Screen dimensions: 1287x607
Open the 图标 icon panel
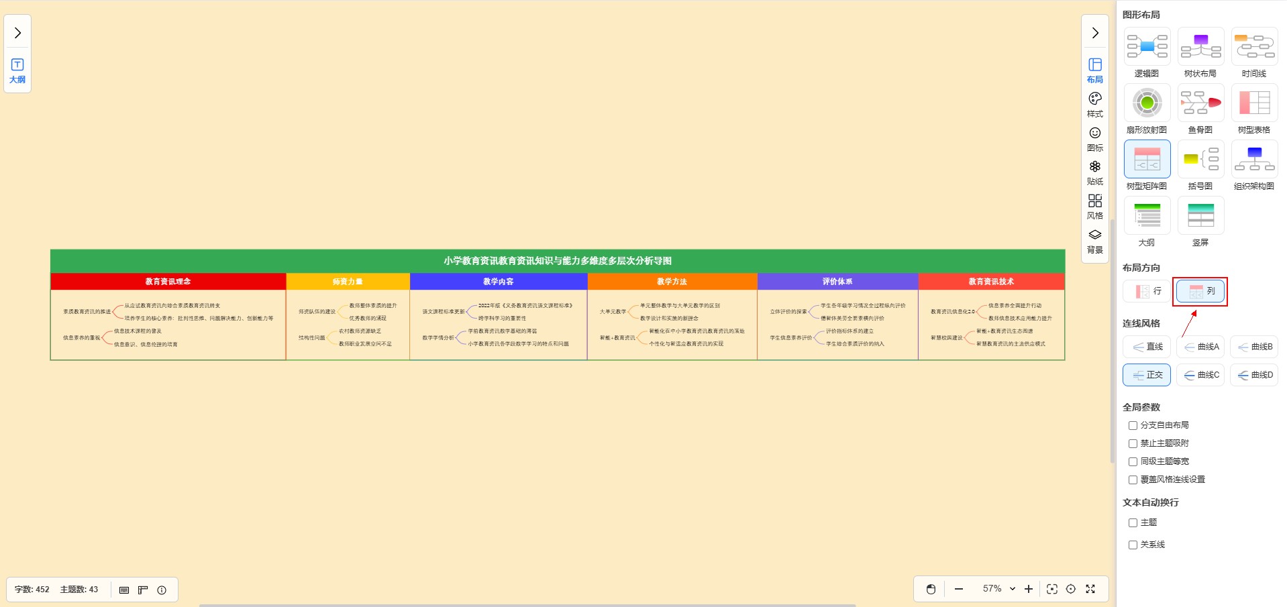(1094, 139)
